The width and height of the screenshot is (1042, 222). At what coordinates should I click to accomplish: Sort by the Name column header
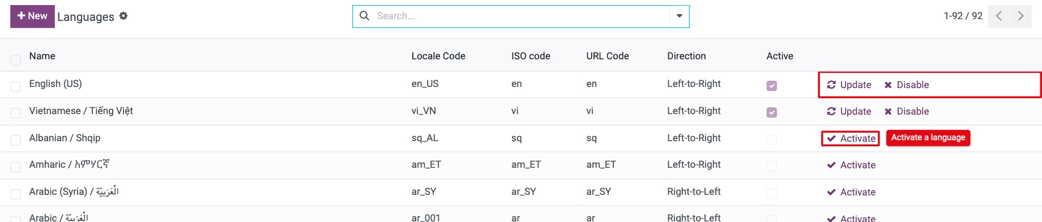coord(42,56)
